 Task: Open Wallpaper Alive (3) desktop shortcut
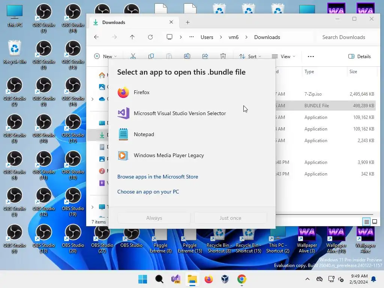(307, 240)
